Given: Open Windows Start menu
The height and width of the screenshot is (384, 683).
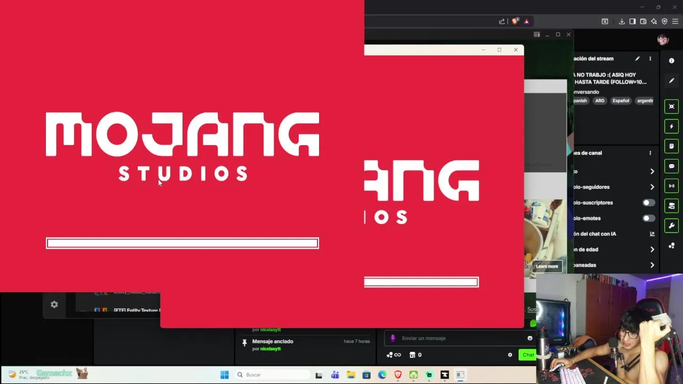Looking at the screenshot, I should point(225,375).
